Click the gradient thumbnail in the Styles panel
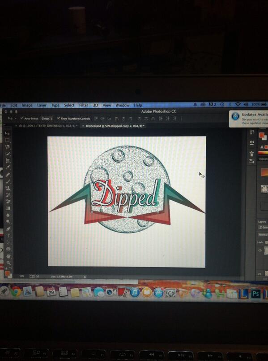268x361 pixels. point(264,172)
